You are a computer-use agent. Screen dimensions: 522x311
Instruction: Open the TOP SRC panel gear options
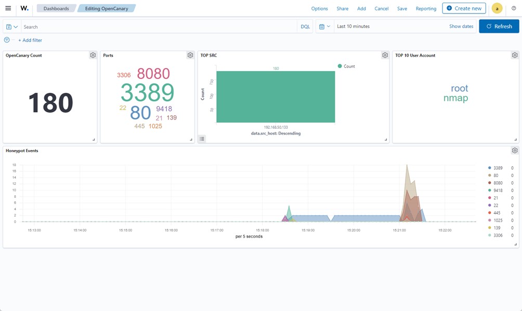(x=385, y=56)
